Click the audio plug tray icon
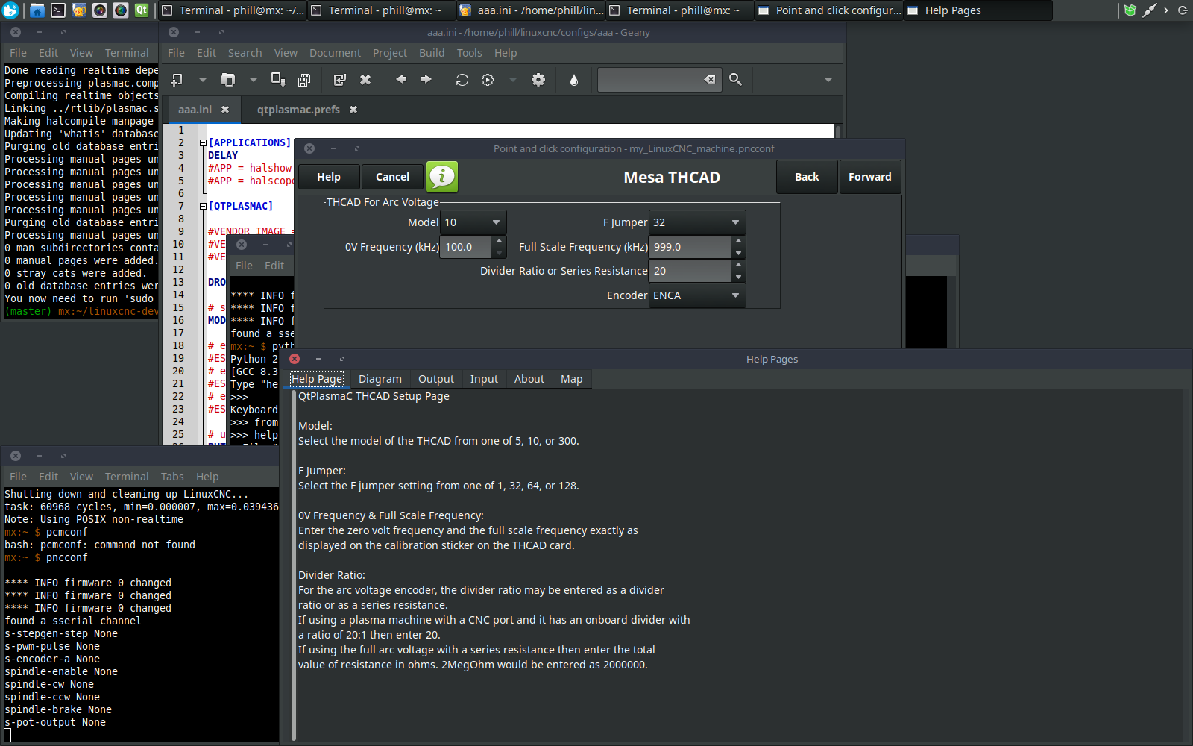Viewport: 1193px width, 746px height. [1149, 10]
